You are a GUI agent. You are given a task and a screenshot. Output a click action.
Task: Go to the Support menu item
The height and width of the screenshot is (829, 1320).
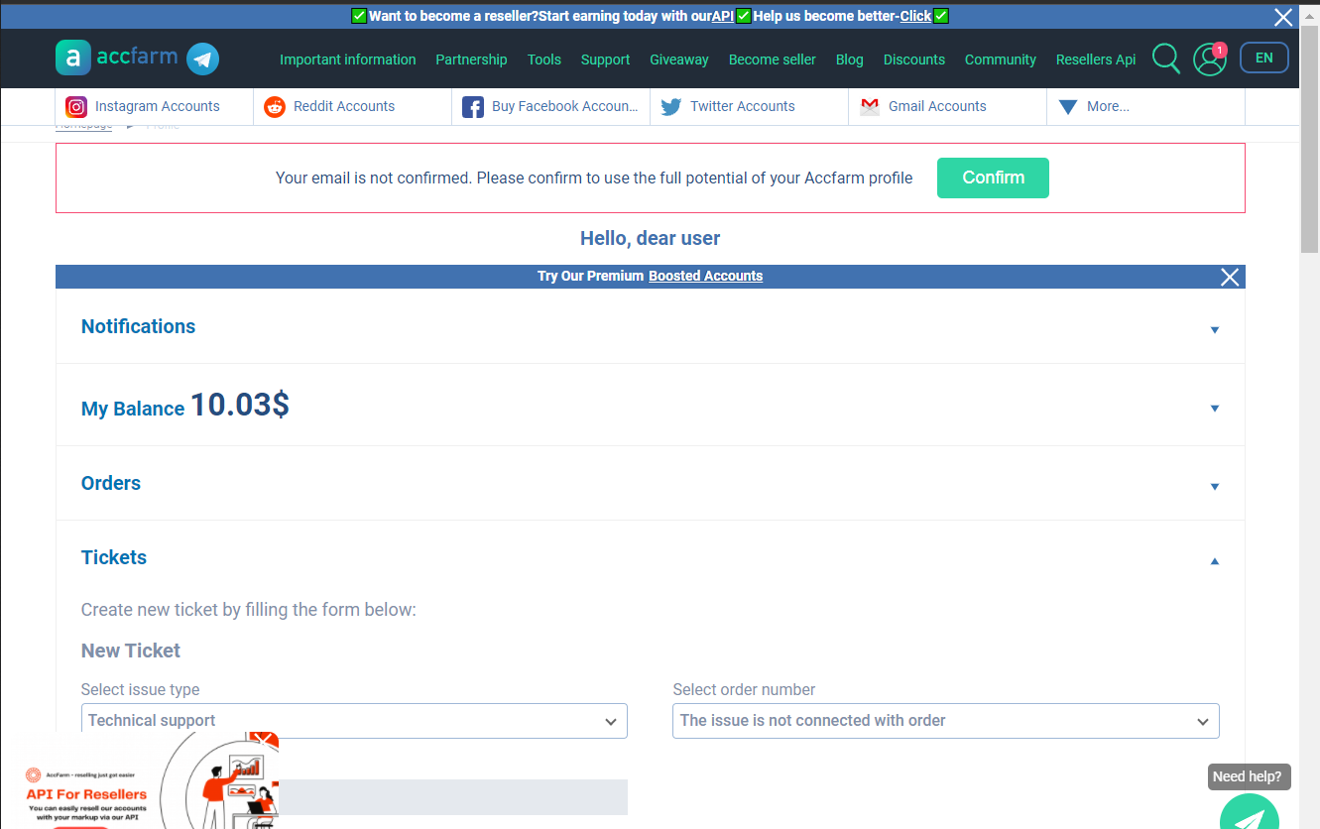pyautogui.click(x=606, y=59)
